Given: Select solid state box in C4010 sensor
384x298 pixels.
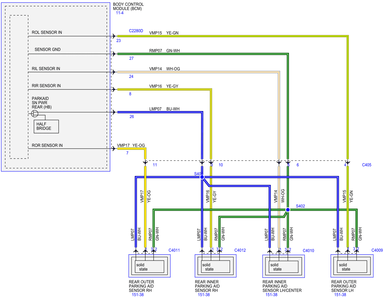Looking at the screenshot, I should coord(284,267).
